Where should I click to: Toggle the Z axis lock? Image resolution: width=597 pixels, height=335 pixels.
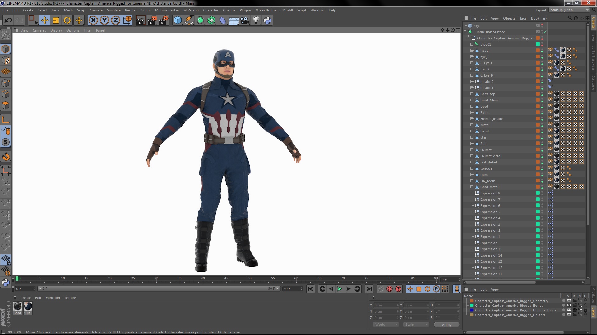point(115,20)
